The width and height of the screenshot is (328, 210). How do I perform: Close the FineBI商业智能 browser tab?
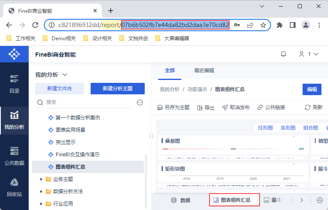point(95,11)
